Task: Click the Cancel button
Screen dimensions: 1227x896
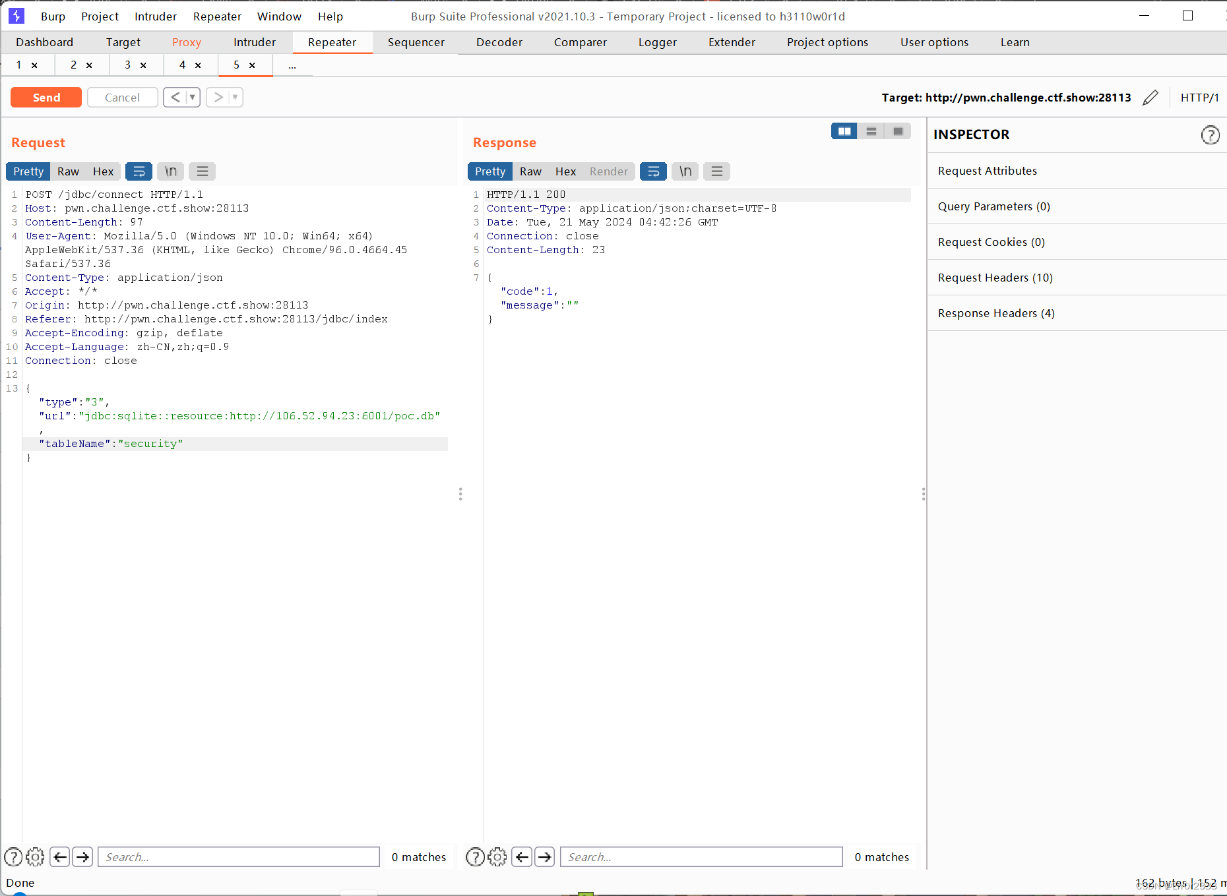Action: click(x=122, y=97)
